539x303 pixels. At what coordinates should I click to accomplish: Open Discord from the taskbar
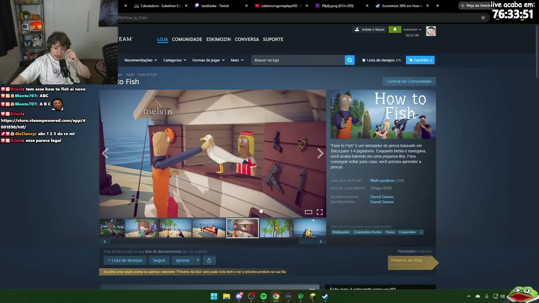tap(239, 296)
